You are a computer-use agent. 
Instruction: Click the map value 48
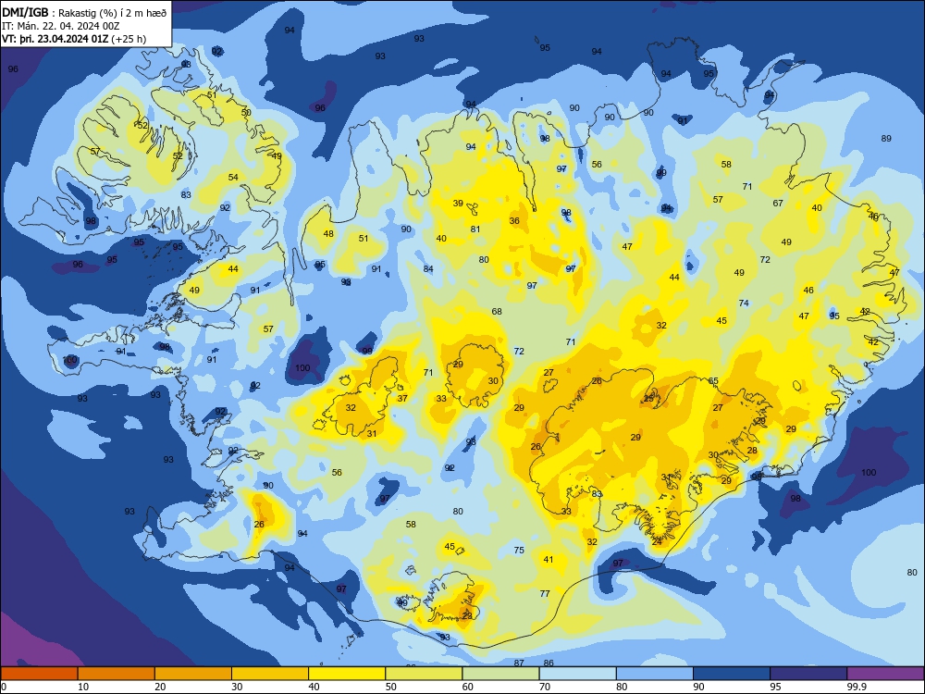tap(328, 234)
